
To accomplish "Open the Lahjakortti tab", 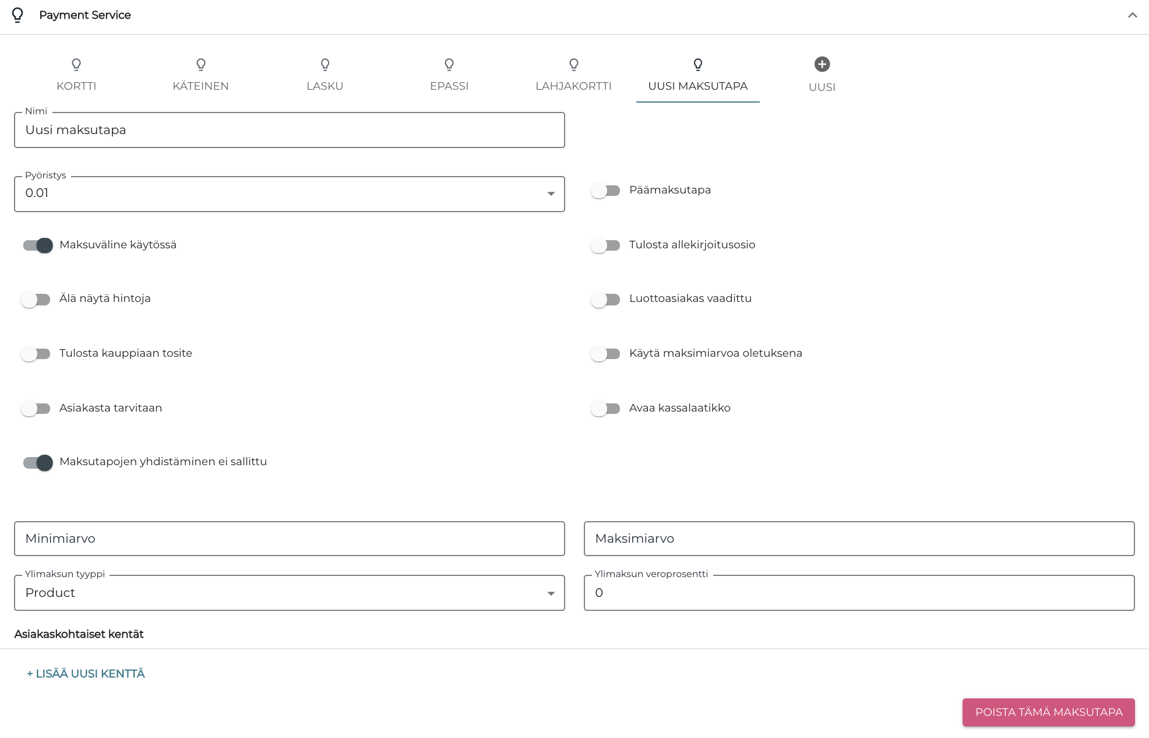I will [x=573, y=76].
